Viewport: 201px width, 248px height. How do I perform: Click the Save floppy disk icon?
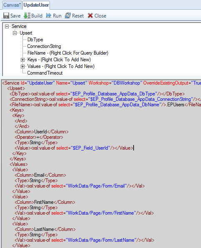(6, 16)
